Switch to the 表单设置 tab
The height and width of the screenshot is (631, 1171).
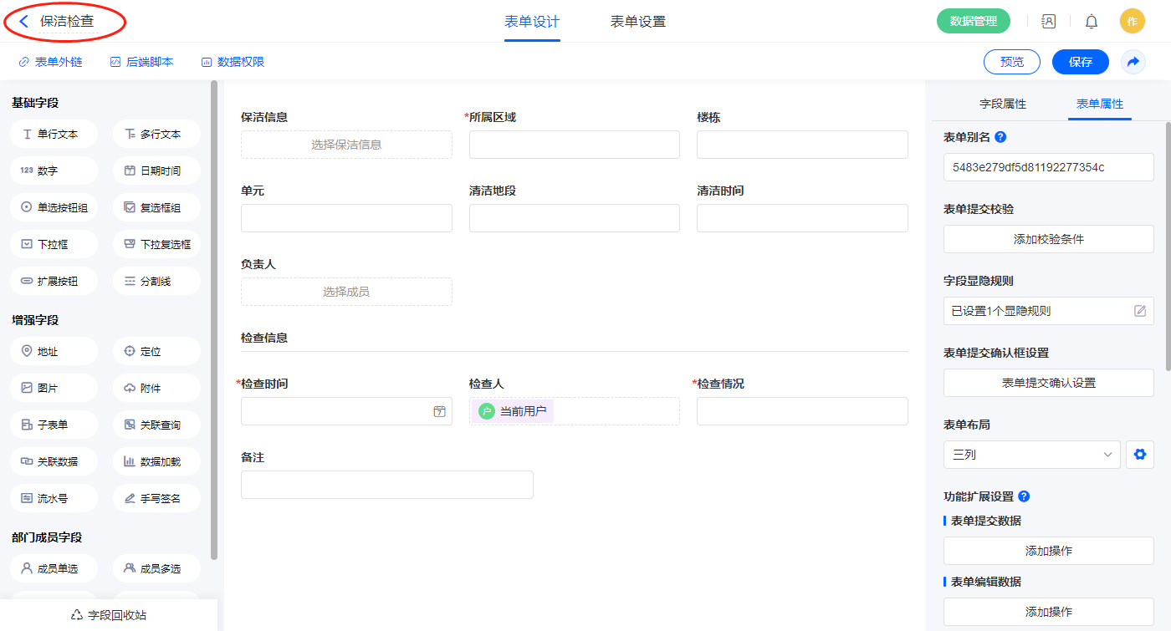click(637, 22)
